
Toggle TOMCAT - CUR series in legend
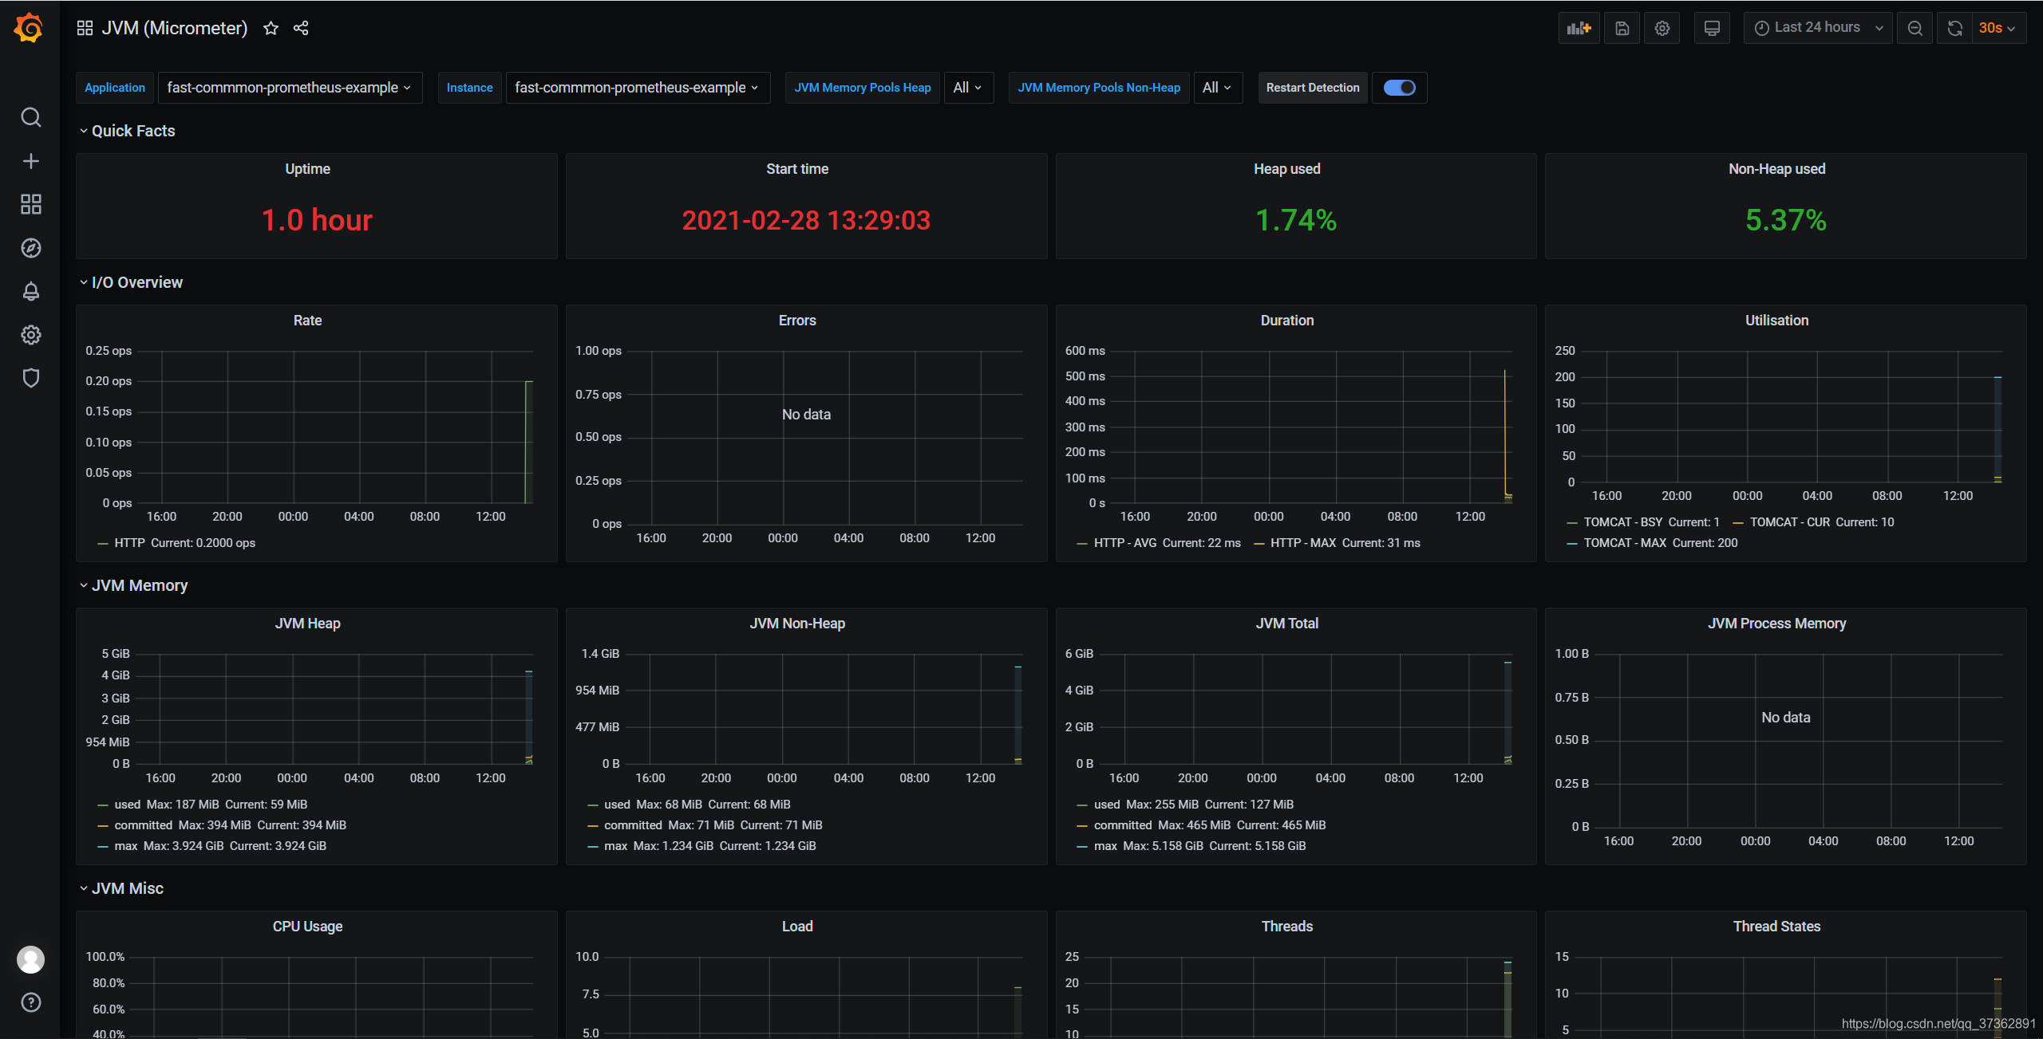[1789, 522]
